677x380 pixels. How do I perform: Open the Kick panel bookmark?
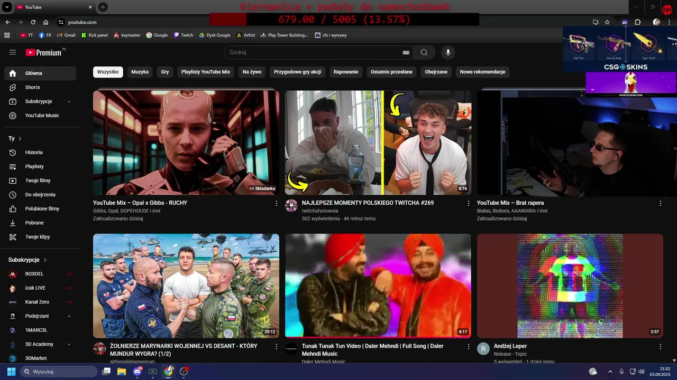click(95, 35)
